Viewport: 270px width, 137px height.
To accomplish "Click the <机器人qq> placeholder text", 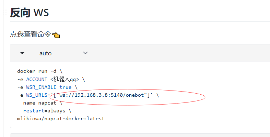I will [64, 79].
